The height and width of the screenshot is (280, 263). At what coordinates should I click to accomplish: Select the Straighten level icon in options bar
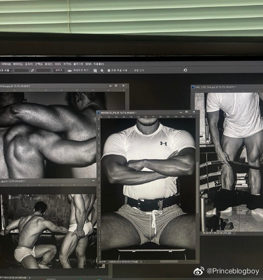pos(70,71)
